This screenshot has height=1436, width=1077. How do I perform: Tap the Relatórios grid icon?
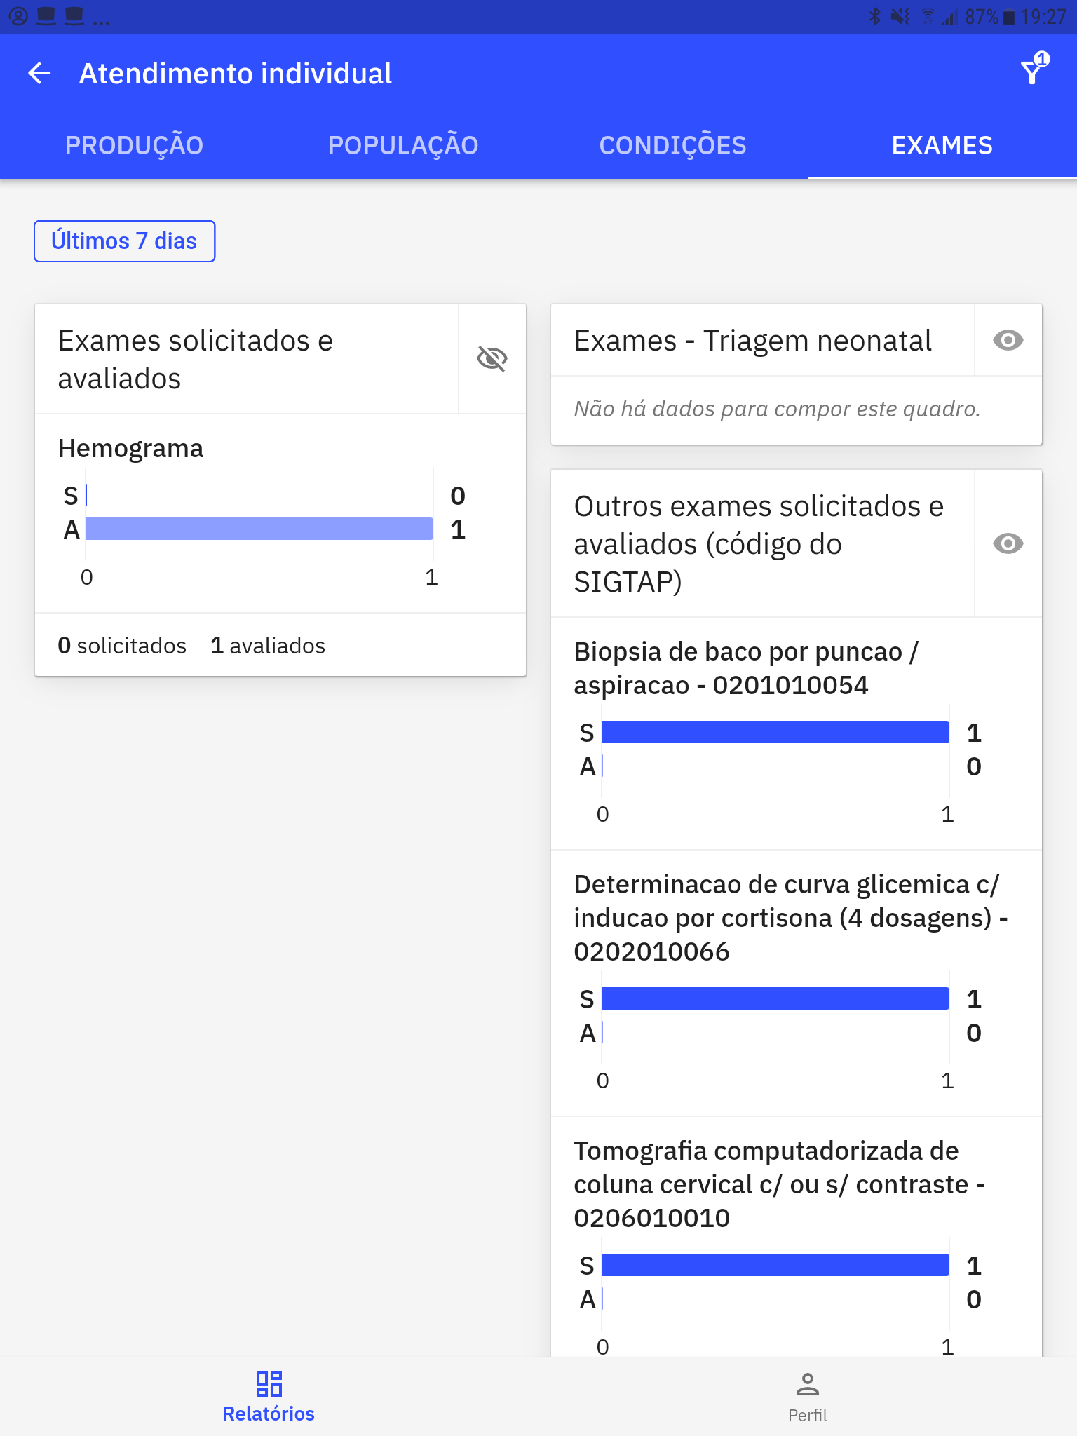pyautogui.click(x=269, y=1383)
